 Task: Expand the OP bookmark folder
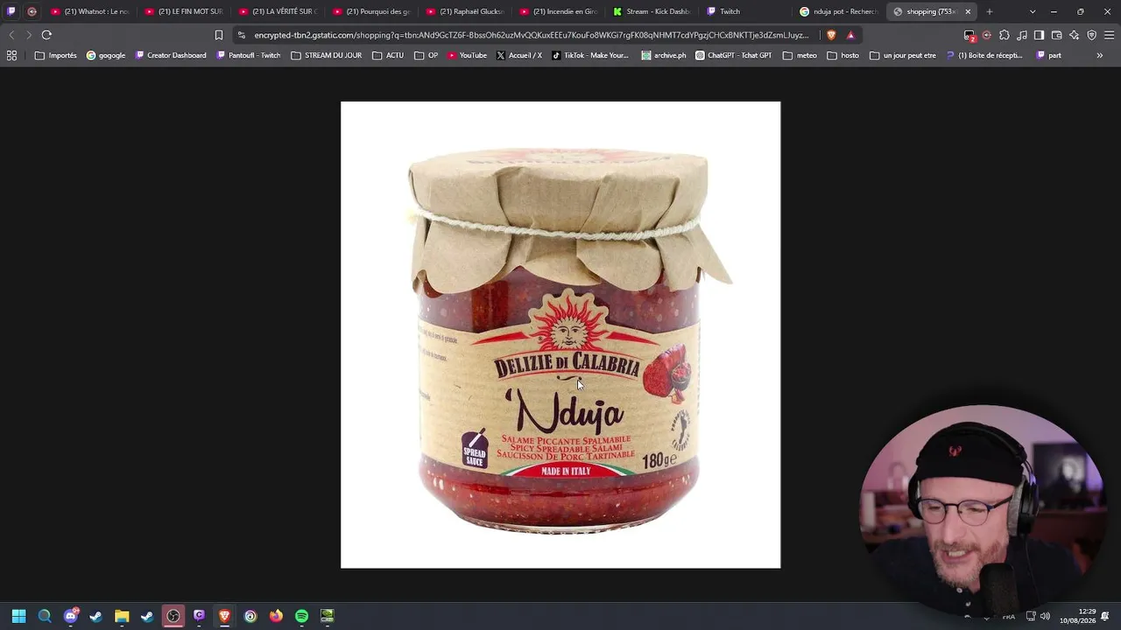coord(426,55)
